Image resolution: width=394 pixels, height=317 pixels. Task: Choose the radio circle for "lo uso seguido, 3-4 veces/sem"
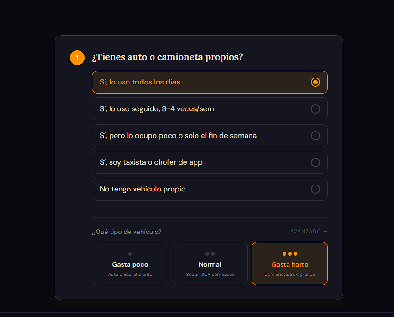click(x=315, y=109)
